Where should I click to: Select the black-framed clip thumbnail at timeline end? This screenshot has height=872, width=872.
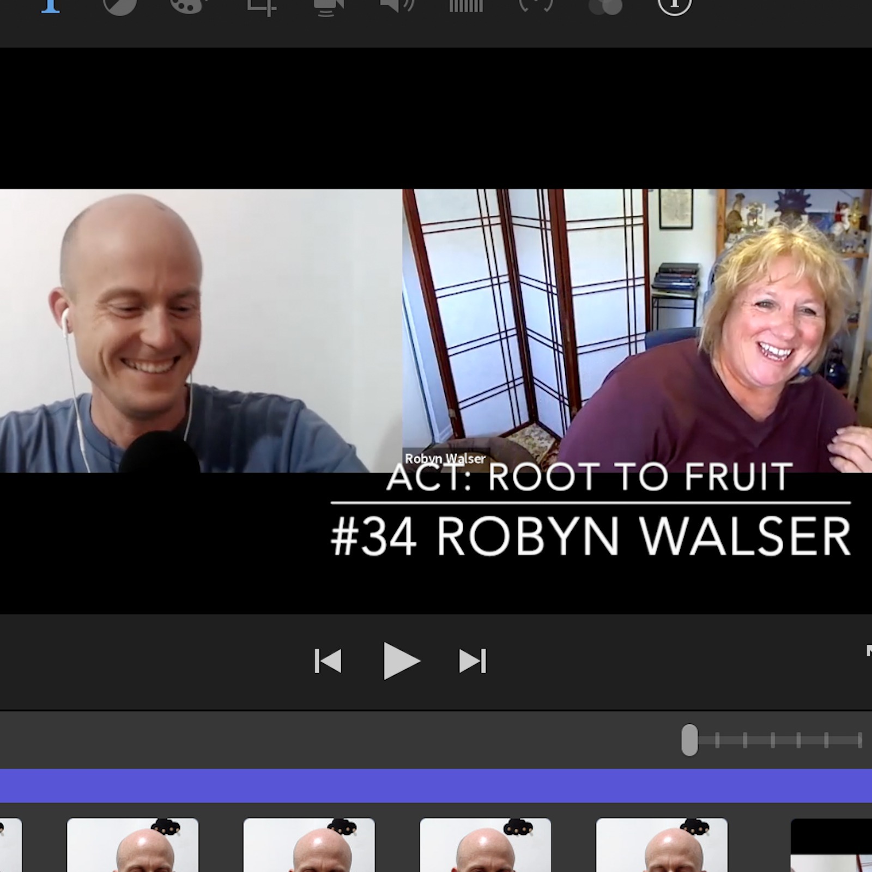[x=831, y=846]
